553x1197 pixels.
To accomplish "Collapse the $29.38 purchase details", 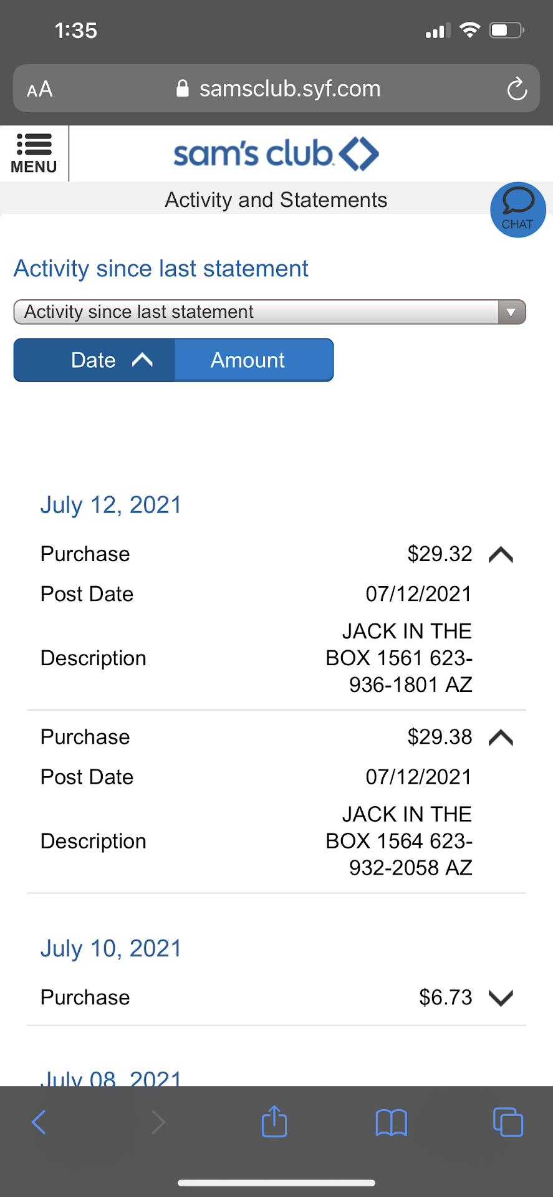I will coord(501,738).
